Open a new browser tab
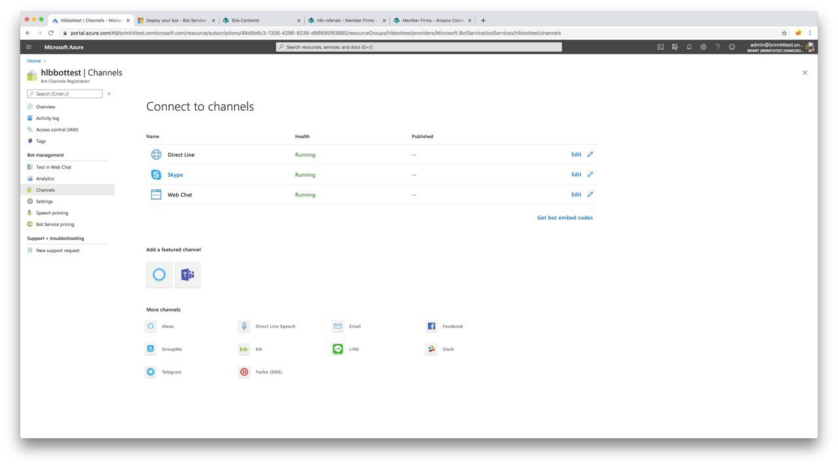Screen dimensions: 838x467 tap(483, 20)
